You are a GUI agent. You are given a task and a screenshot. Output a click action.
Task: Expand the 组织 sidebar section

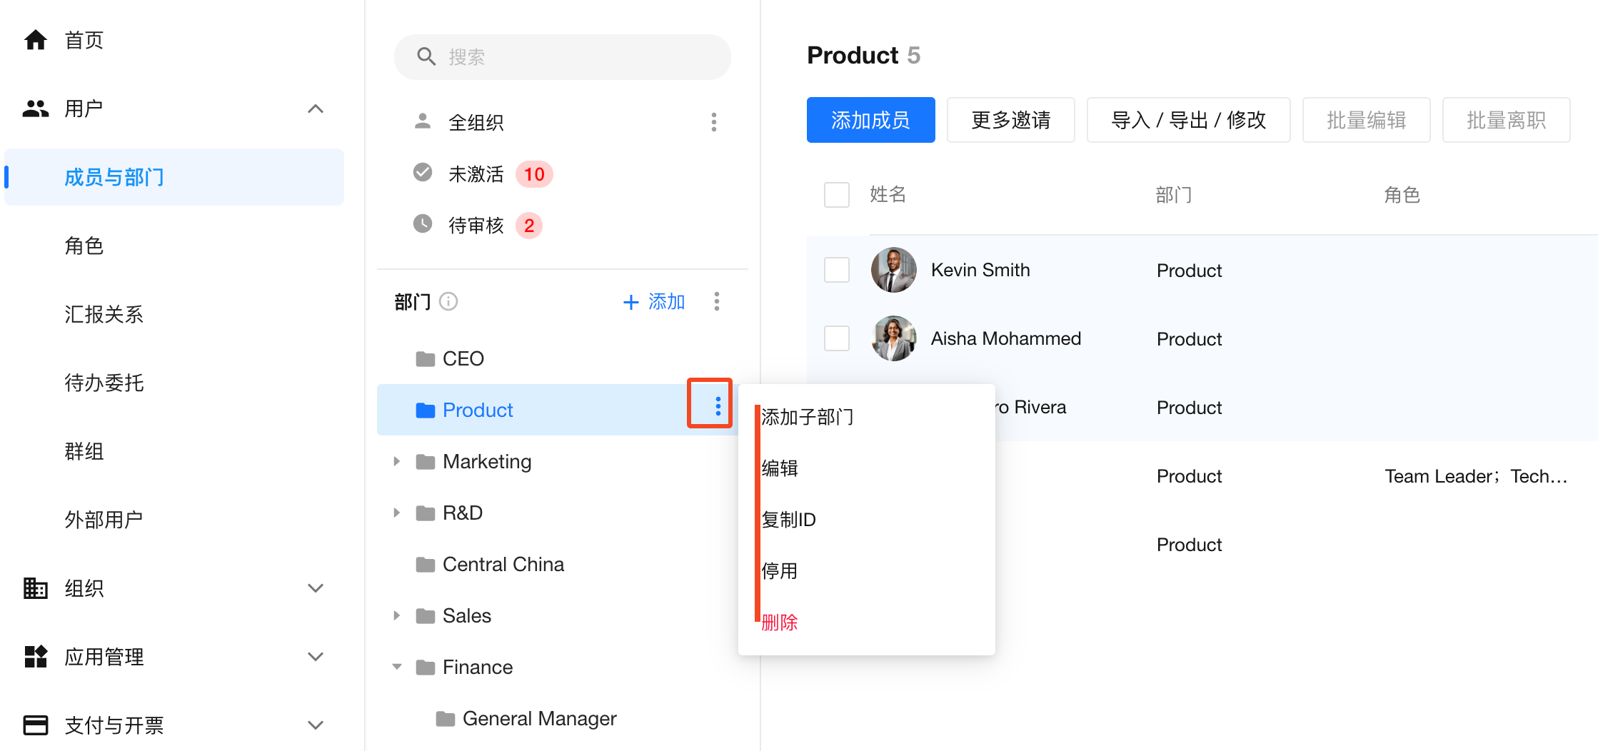(315, 588)
